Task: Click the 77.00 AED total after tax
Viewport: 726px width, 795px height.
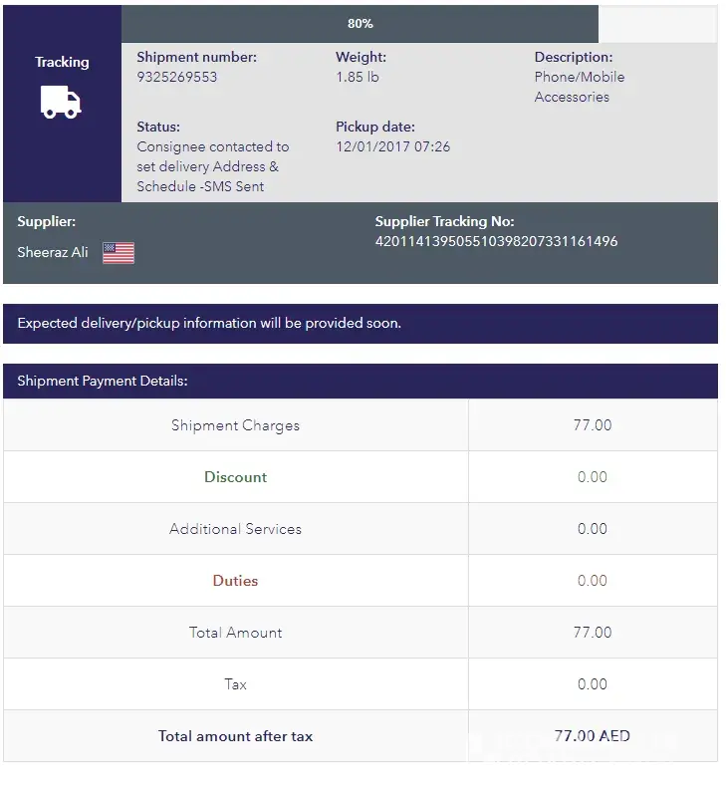Action: [x=592, y=736]
